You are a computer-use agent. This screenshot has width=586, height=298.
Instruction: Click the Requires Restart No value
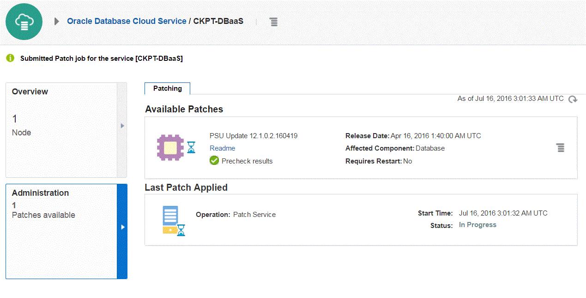coord(407,161)
